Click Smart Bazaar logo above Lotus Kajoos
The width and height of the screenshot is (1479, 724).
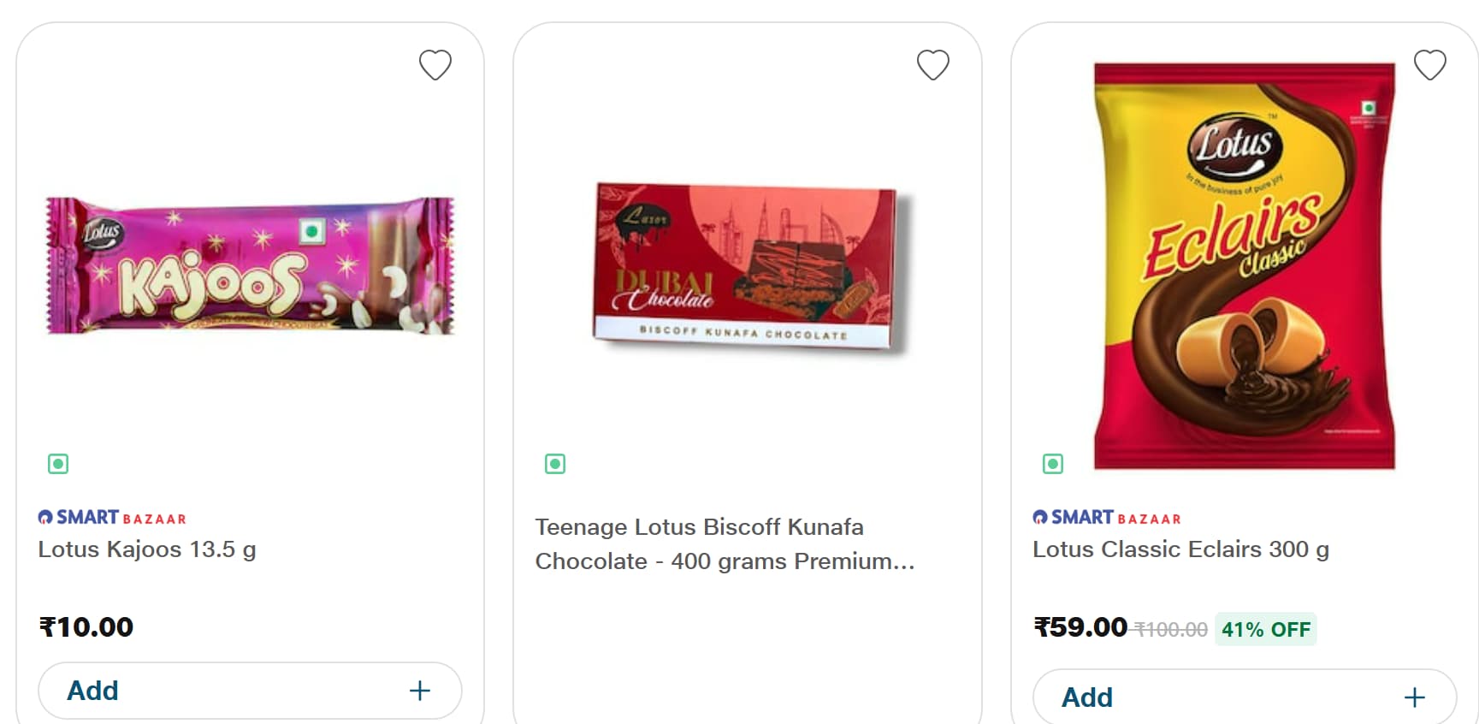pos(112,518)
